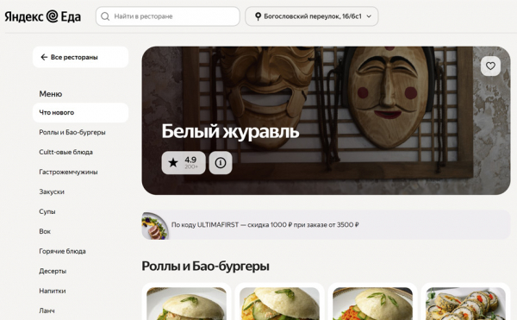
Task: Open the second bao burger card with cucumbers
Action: [279, 302]
